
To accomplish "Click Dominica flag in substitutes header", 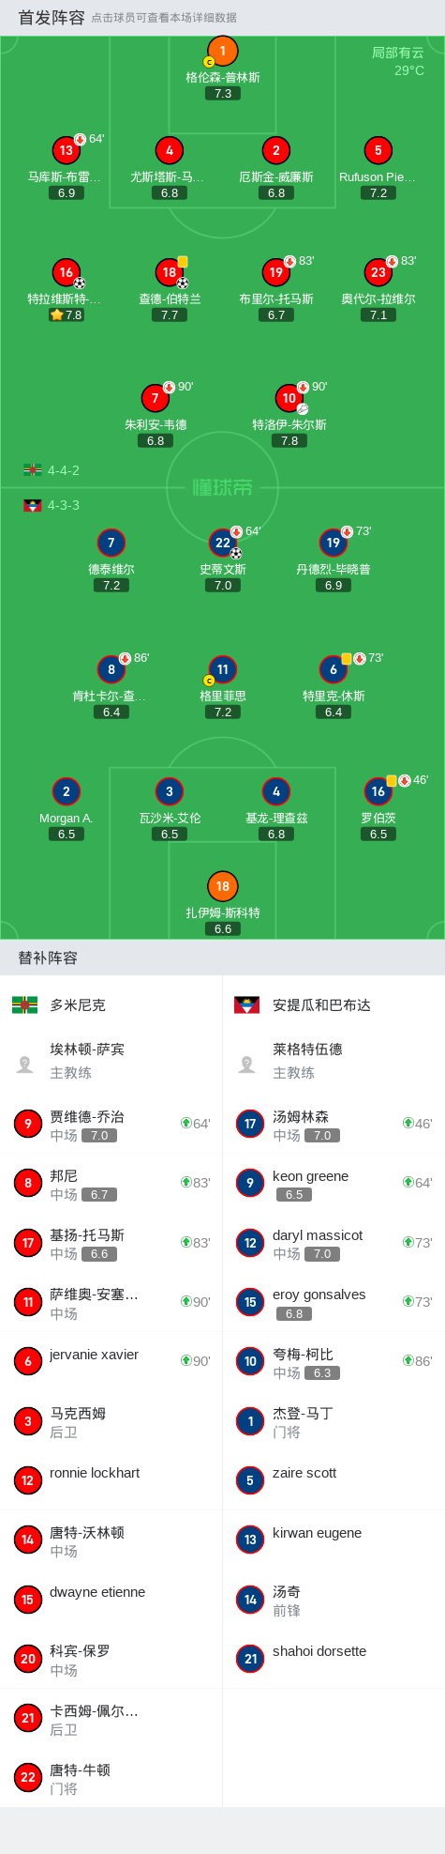I will pos(24,1005).
